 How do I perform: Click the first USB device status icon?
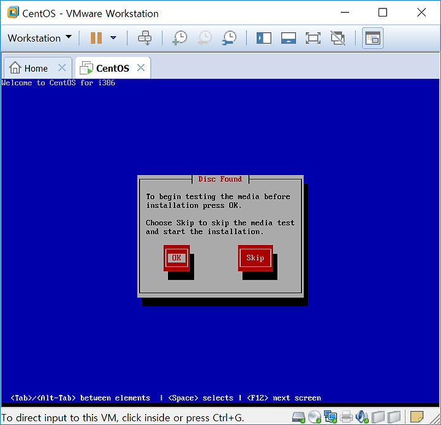coord(378,417)
